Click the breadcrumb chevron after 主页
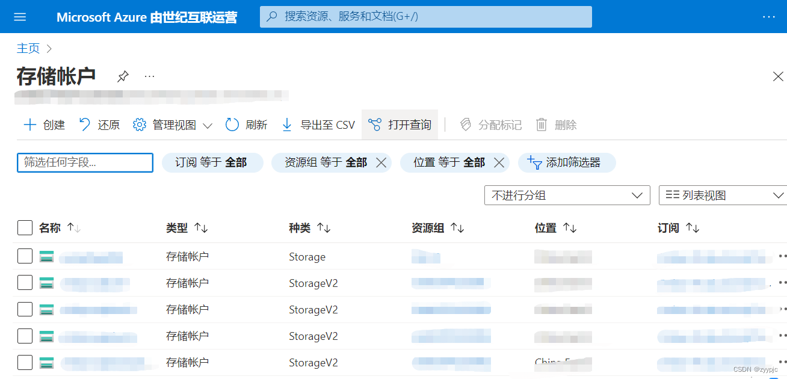This screenshot has width=787, height=379. pos(49,48)
